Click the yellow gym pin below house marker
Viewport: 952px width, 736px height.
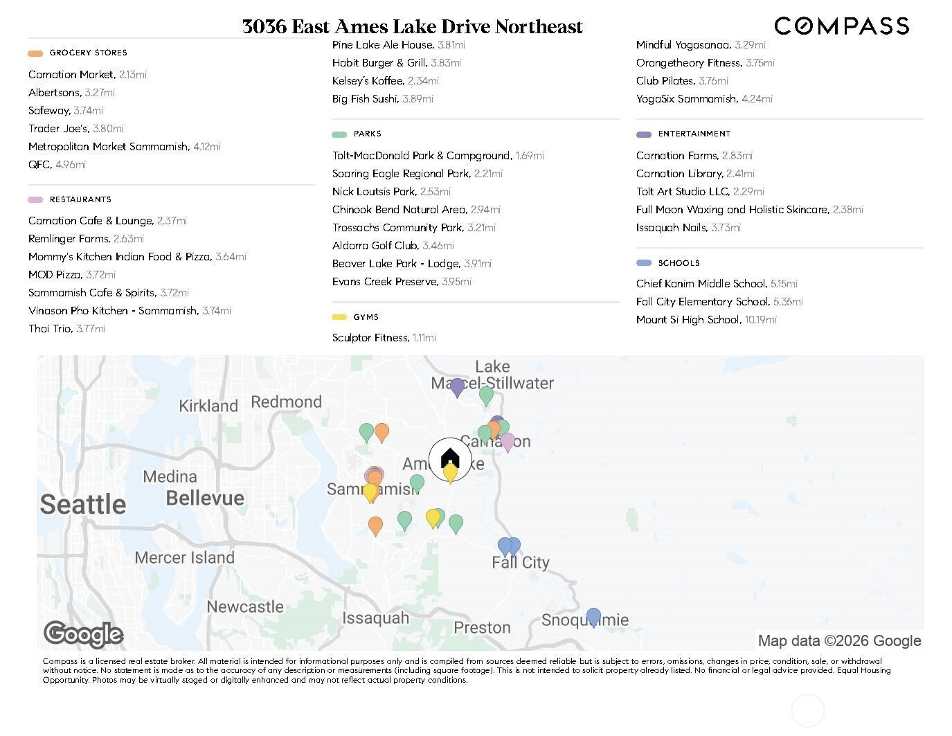point(450,474)
